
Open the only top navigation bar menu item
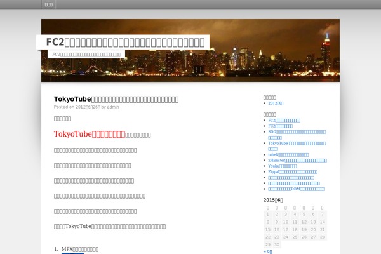pos(49,4)
